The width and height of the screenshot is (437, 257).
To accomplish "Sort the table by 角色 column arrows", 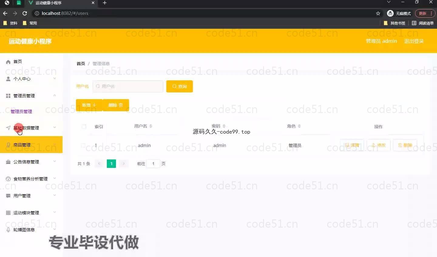I will click(299, 126).
